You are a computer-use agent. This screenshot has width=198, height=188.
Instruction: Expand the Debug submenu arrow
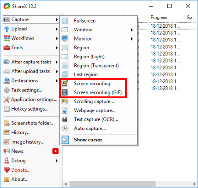tap(57, 161)
